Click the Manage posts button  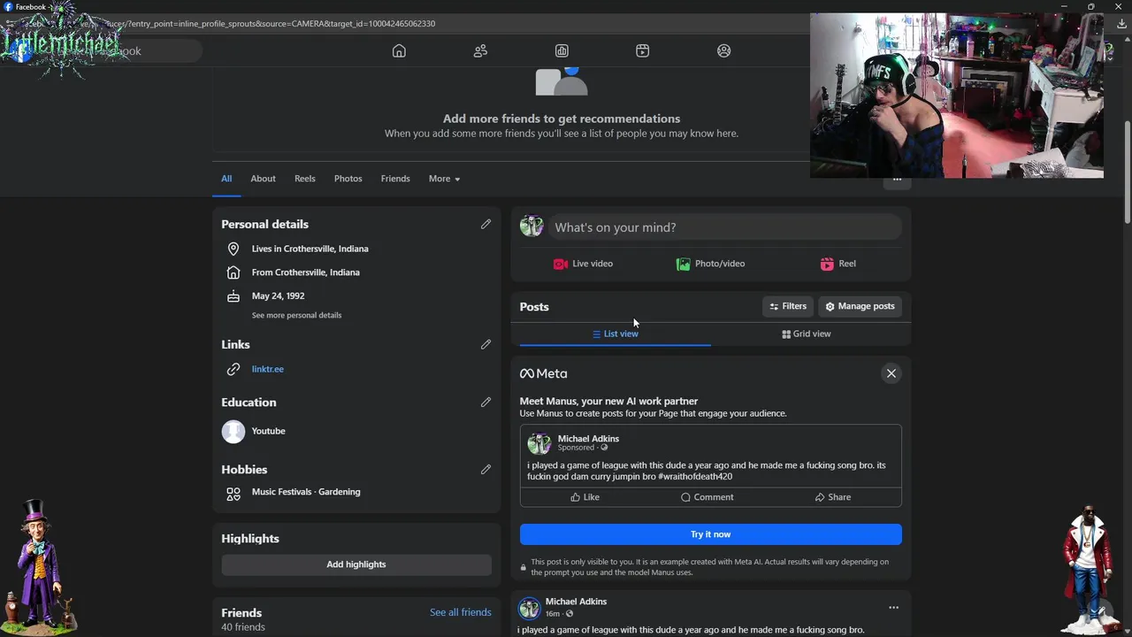[860, 306]
